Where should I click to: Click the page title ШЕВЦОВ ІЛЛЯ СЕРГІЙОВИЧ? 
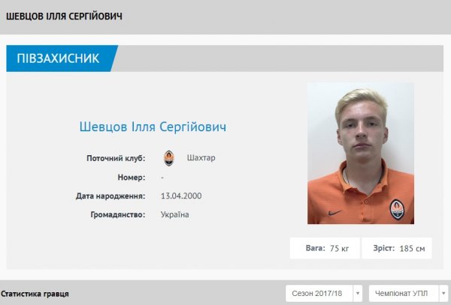point(64,16)
